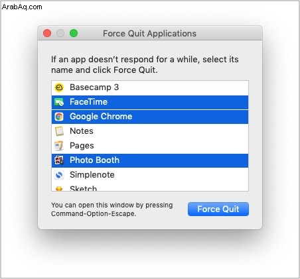300x279 pixels.
Task: Click the Notes app icon
Action: (59, 131)
